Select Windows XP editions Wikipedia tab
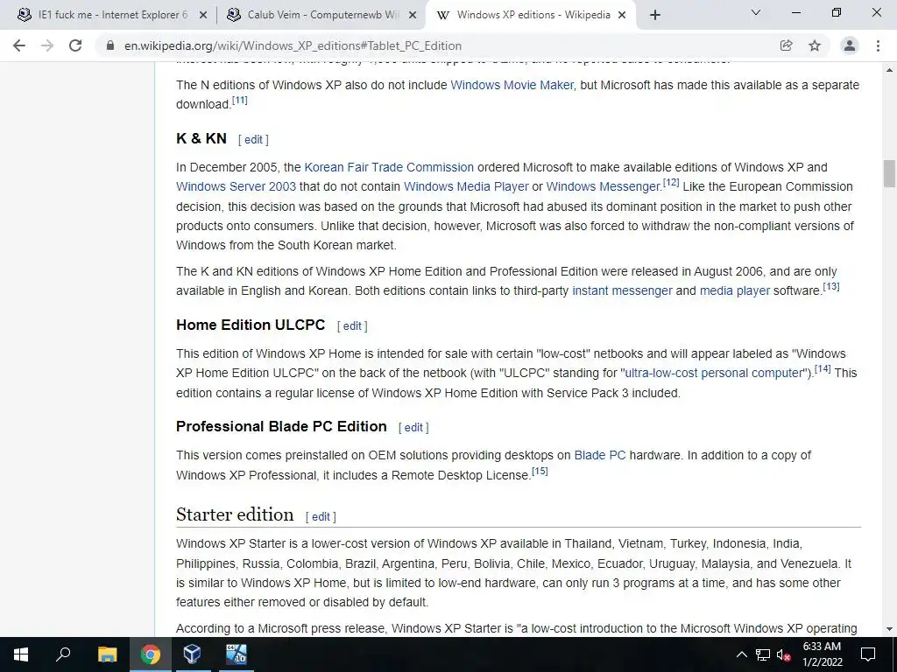 (531, 15)
